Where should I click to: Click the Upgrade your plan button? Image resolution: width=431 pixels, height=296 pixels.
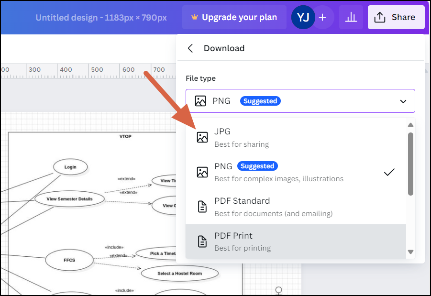tap(234, 17)
